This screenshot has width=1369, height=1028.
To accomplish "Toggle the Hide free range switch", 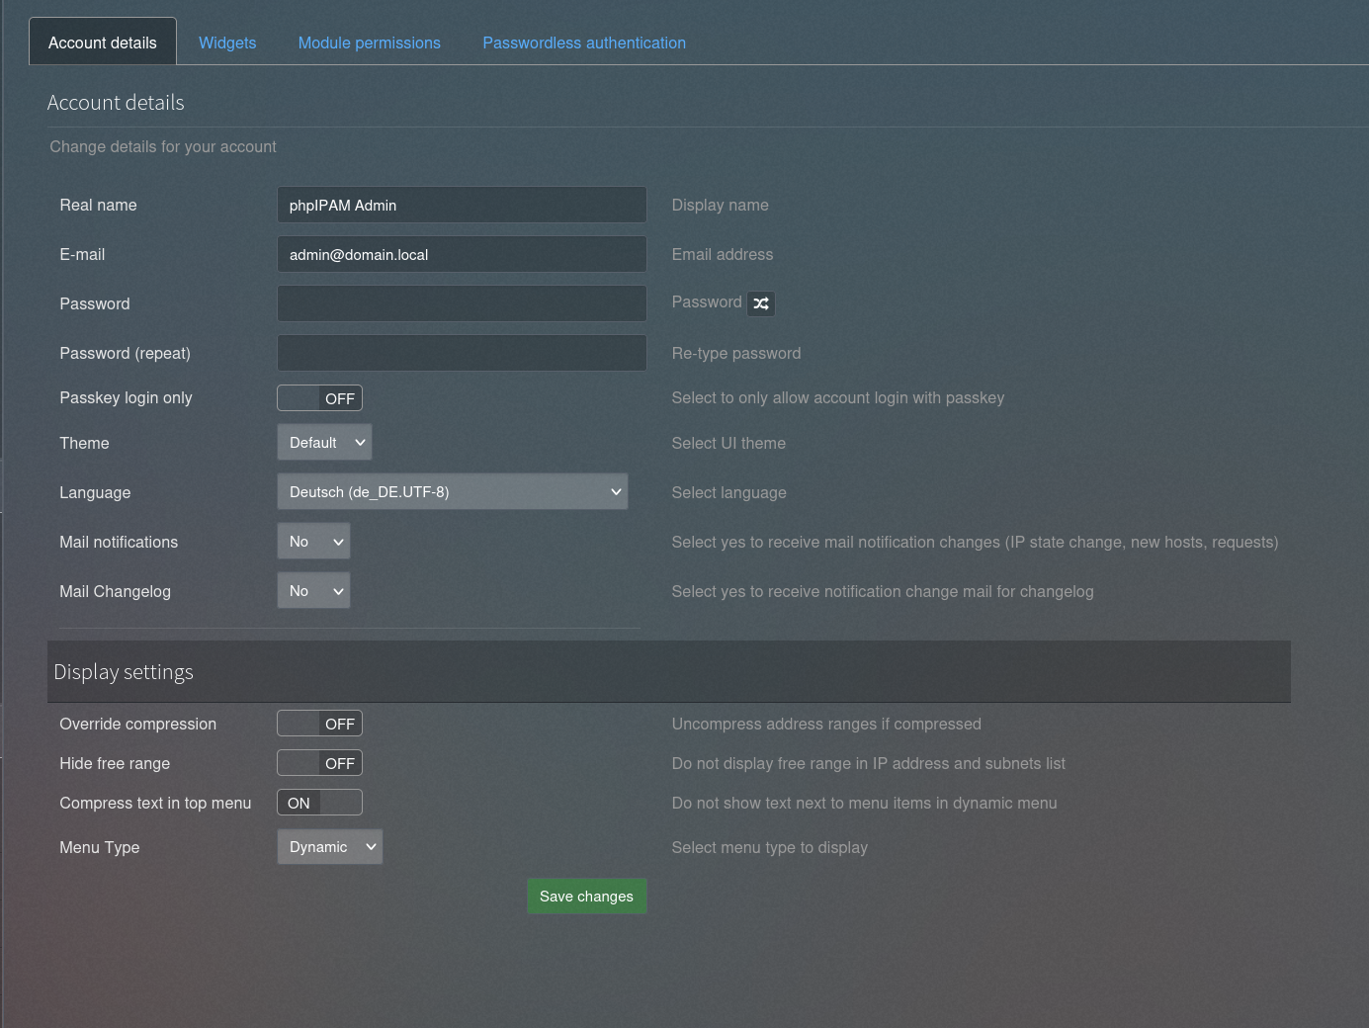I will (x=319, y=763).
